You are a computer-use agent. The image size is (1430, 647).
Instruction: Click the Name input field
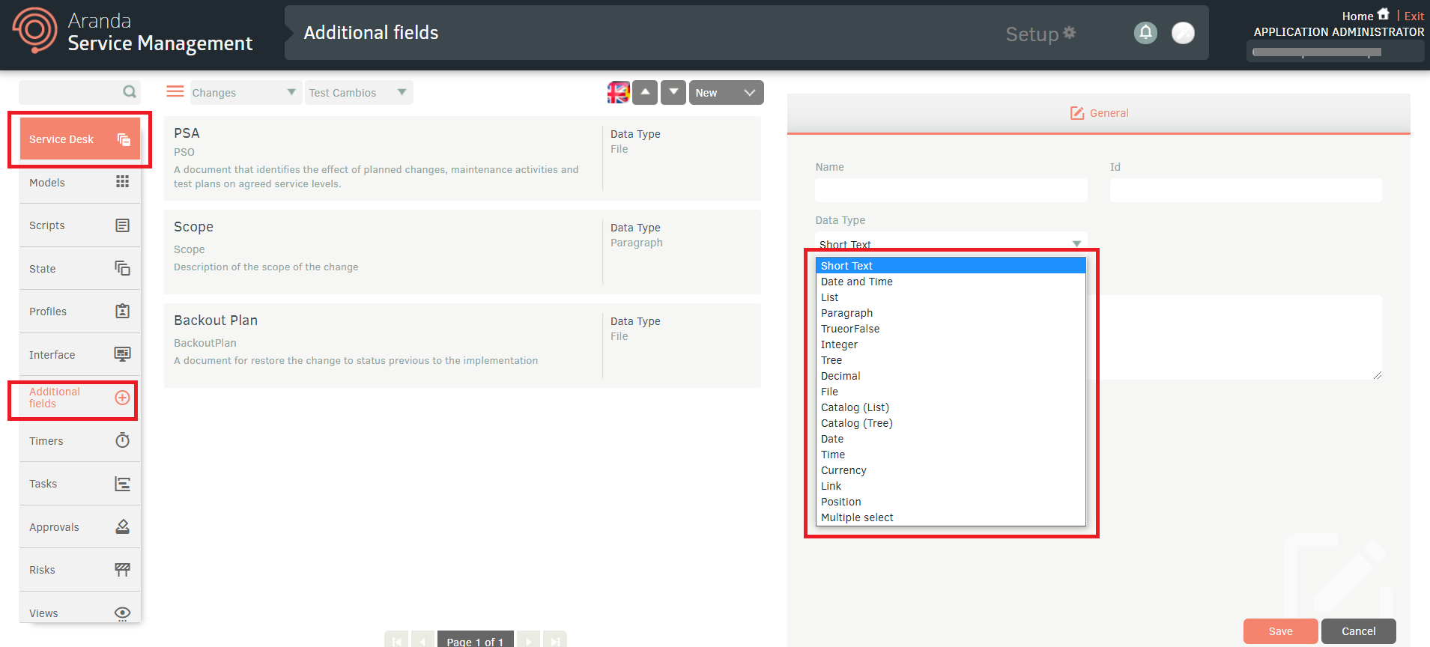coord(951,190)
